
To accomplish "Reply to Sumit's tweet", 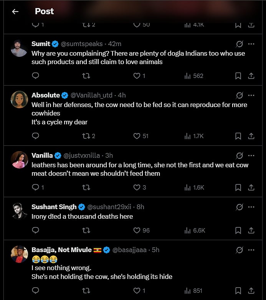I will tap(35, 76).
